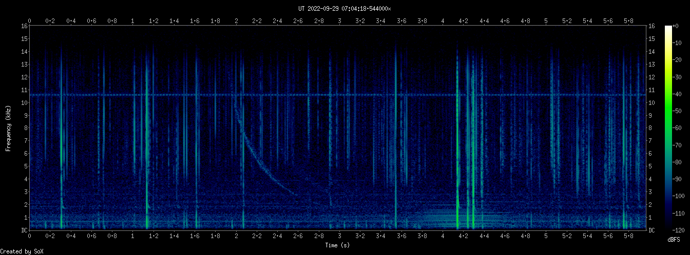Click the 0 marker on the top time axis
This screenshot has width=690, height=255.
(x=30, y=21)
